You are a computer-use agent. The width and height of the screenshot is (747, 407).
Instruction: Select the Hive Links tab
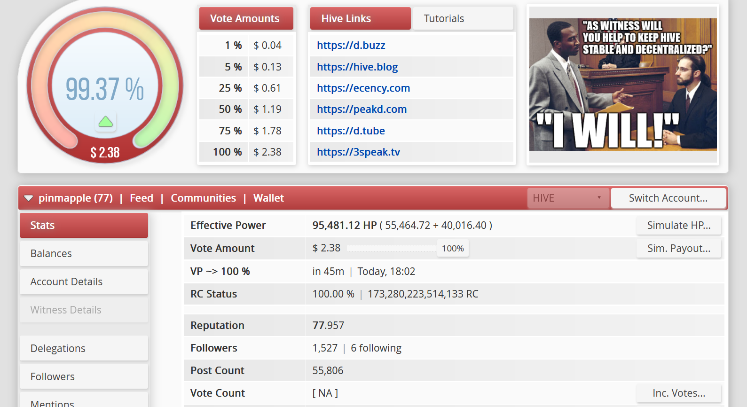pos(361,18)
